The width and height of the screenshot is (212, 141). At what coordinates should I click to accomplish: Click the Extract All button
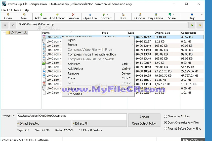pos(100,123)
